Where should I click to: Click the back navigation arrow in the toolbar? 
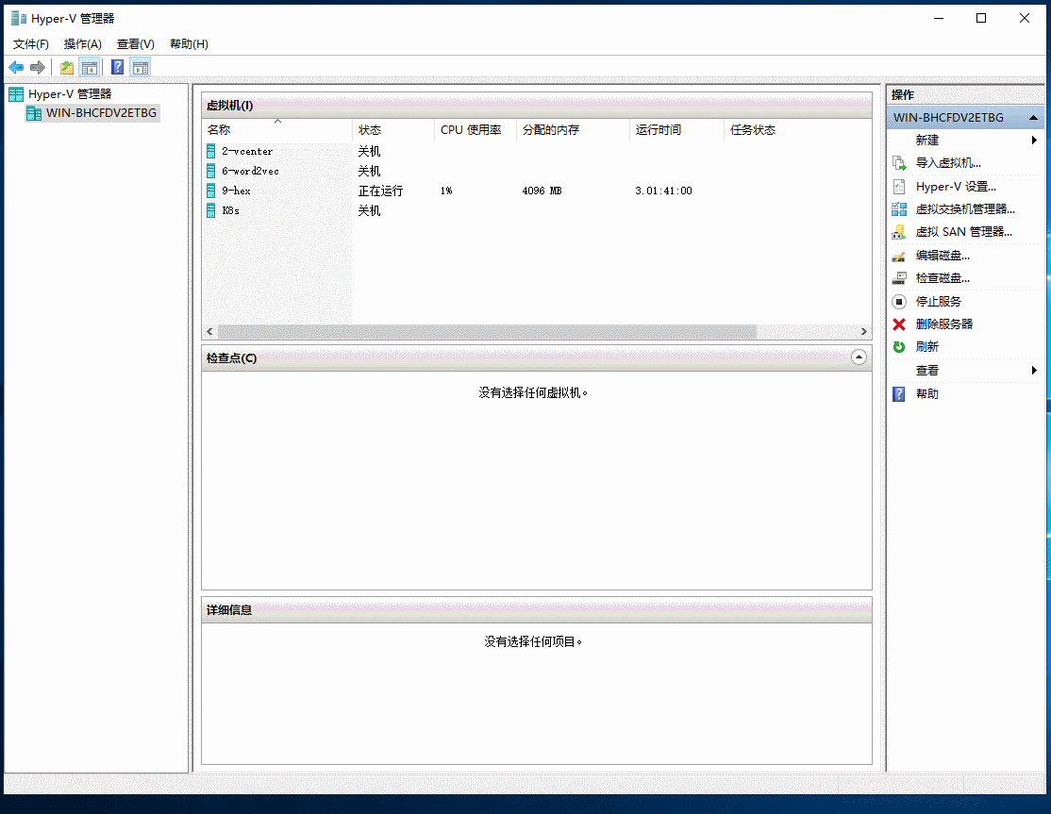coord(16,66)
